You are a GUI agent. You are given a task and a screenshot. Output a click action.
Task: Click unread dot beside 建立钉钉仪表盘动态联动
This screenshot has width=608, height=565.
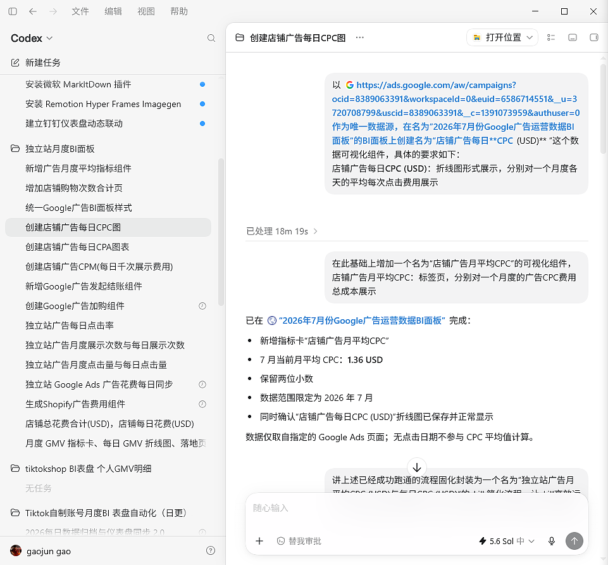tap(202, 124)
